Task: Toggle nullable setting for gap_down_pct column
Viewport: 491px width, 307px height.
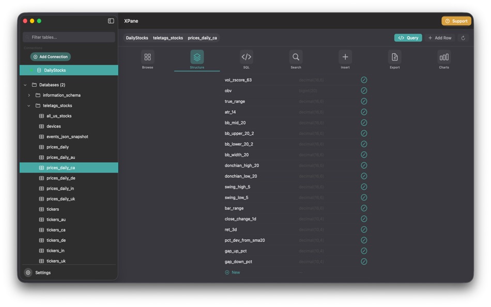Action: 364,261
